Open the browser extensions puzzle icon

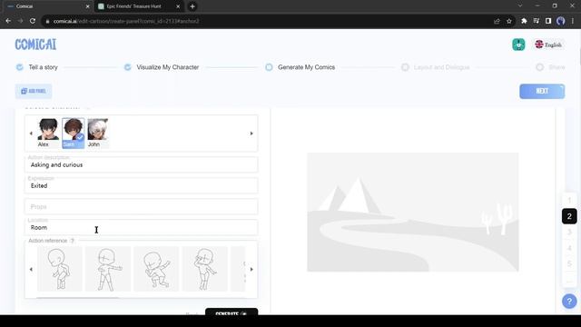(524, 21)
